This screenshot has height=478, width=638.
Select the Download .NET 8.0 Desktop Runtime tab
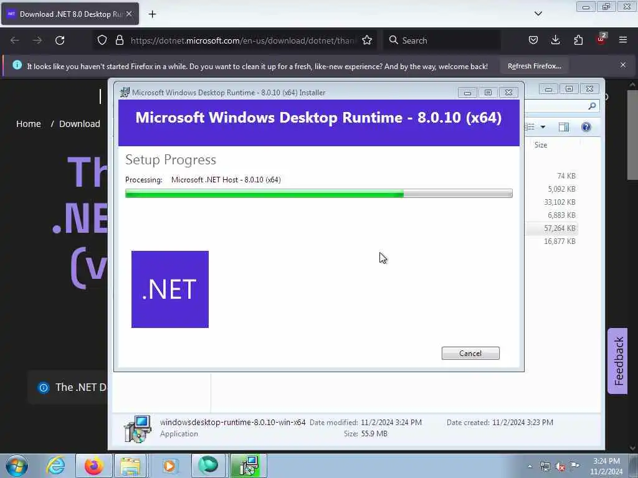coord(70,14)
